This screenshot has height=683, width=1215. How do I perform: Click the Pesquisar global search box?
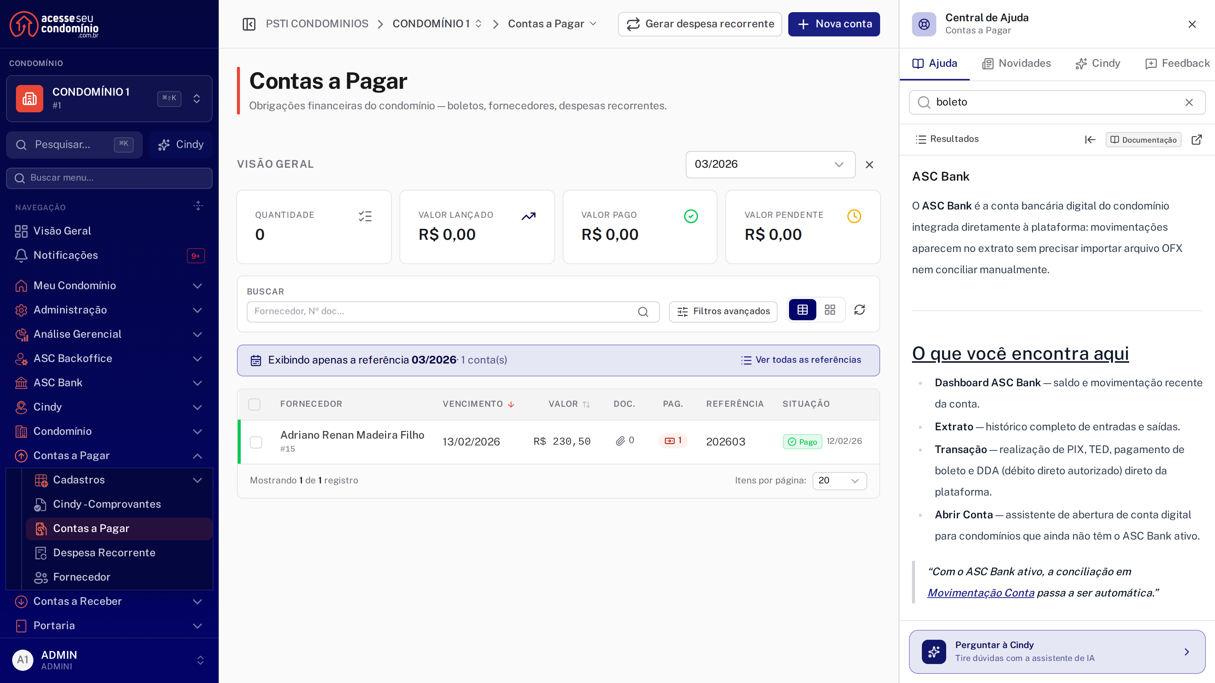pos(74,145)
